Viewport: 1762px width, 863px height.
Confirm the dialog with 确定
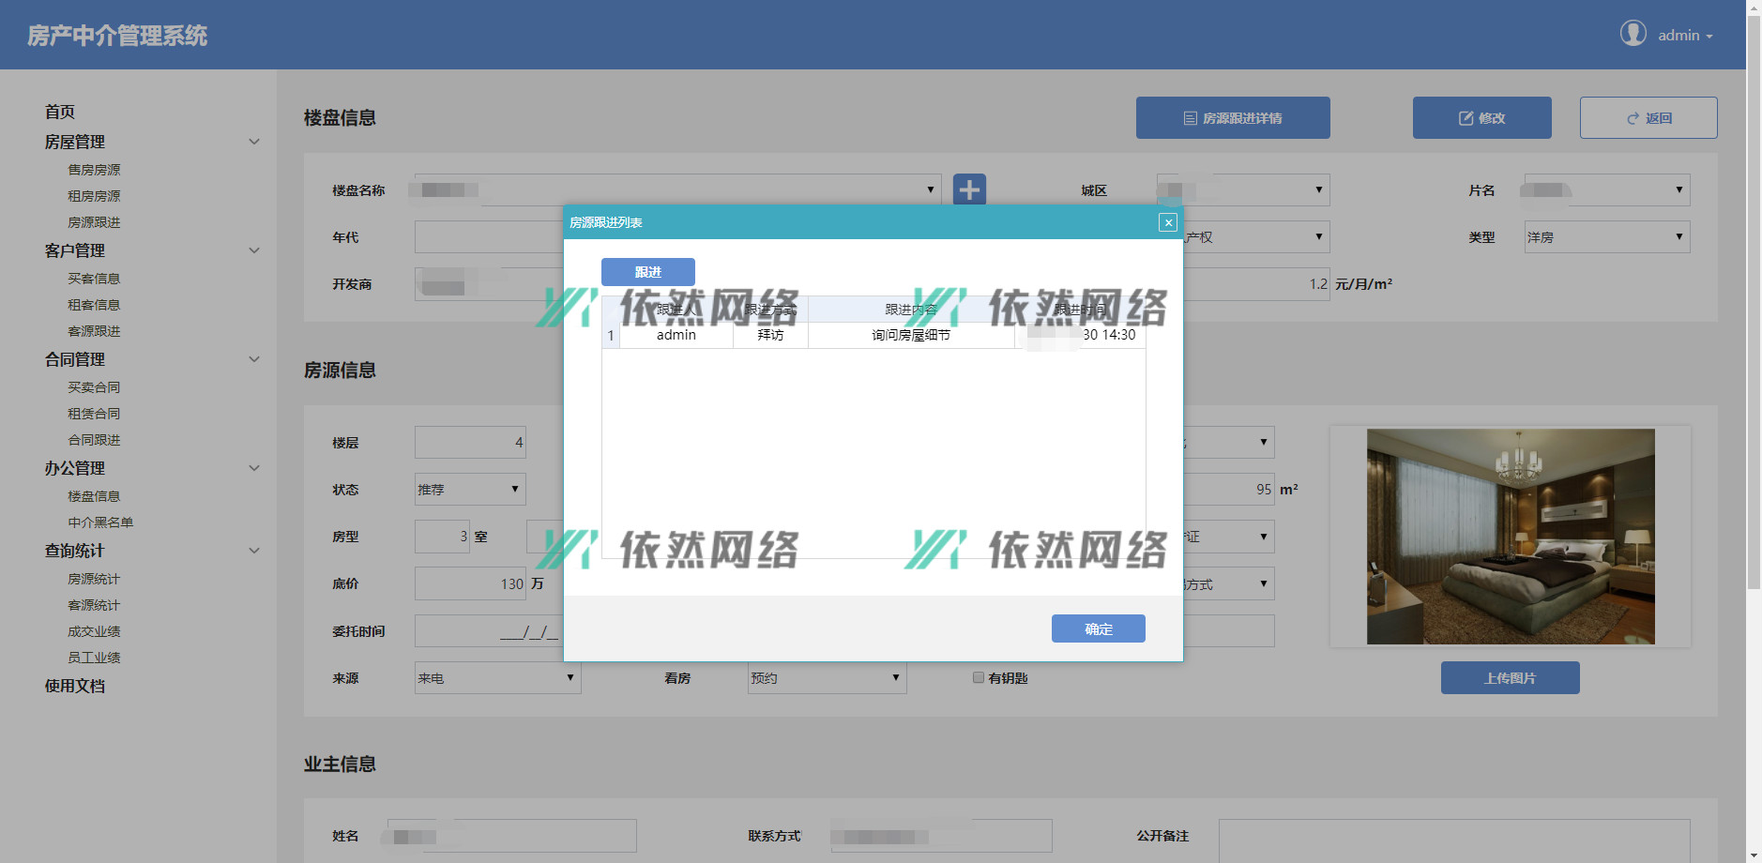point(1099,628)
